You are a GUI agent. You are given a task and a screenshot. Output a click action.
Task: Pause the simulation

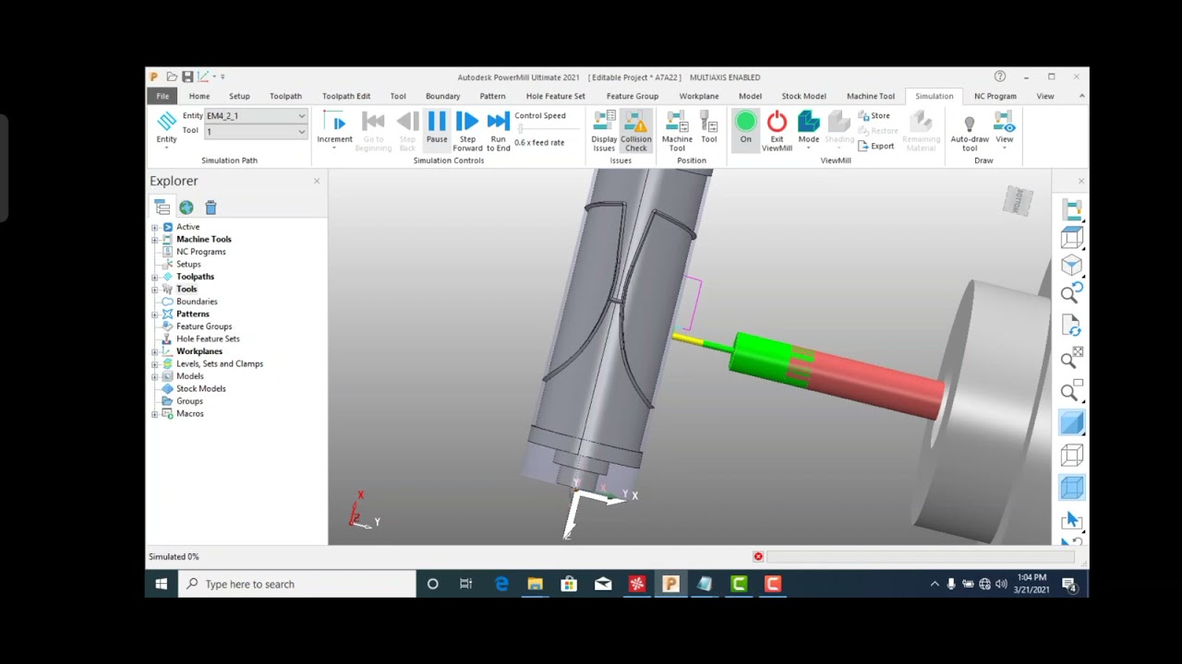(x=437, y=128)
